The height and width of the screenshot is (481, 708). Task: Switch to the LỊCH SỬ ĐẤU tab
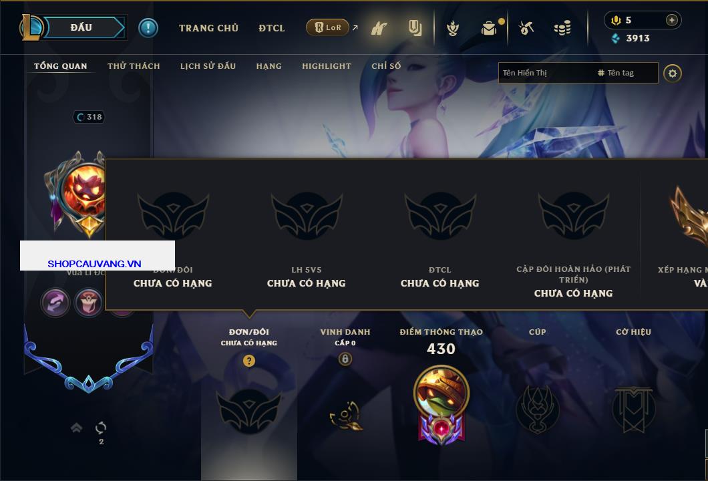pos(208,66)
